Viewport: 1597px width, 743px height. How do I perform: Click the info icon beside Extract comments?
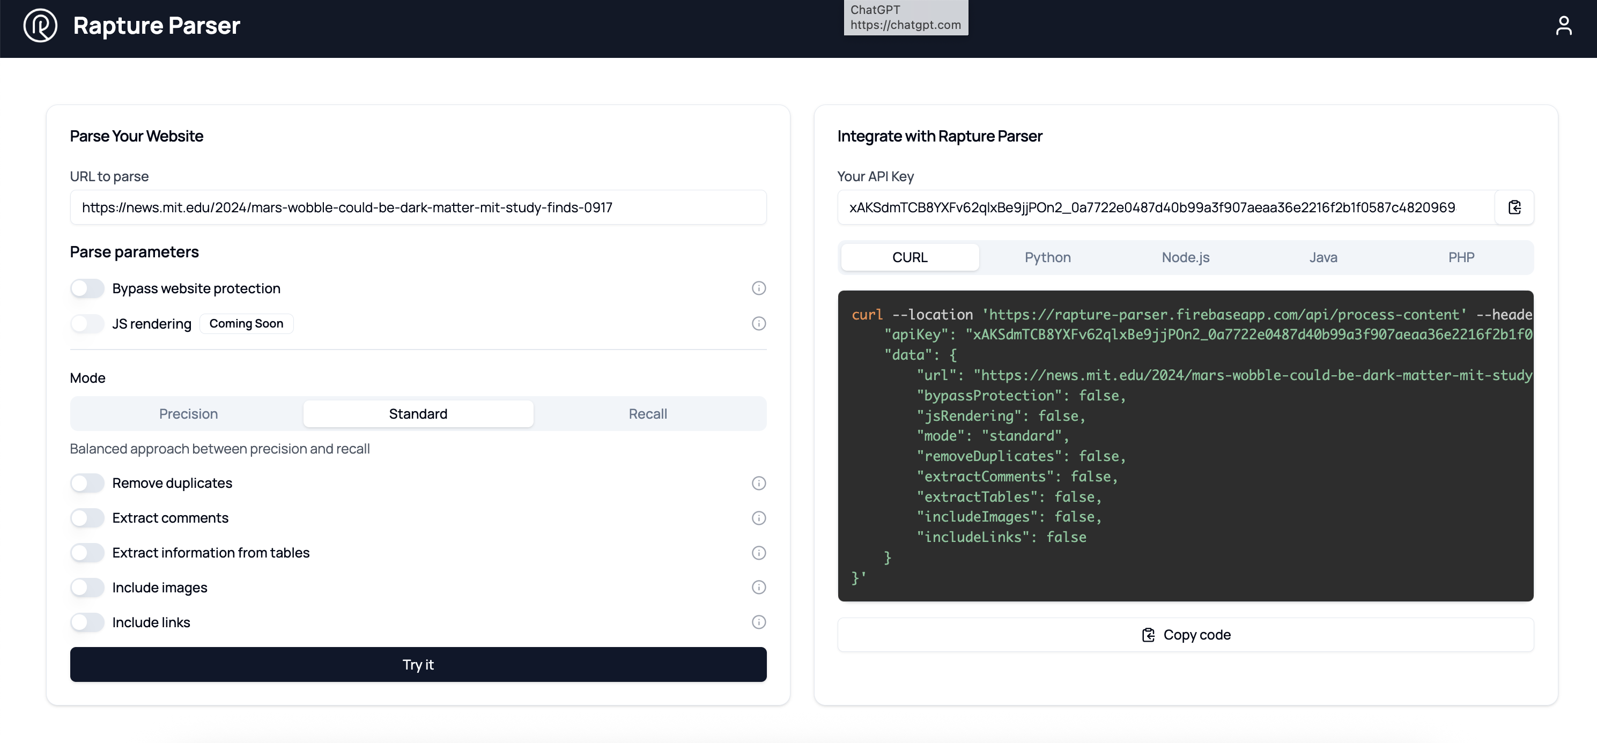pyautogui.click(x=758, y=518)
